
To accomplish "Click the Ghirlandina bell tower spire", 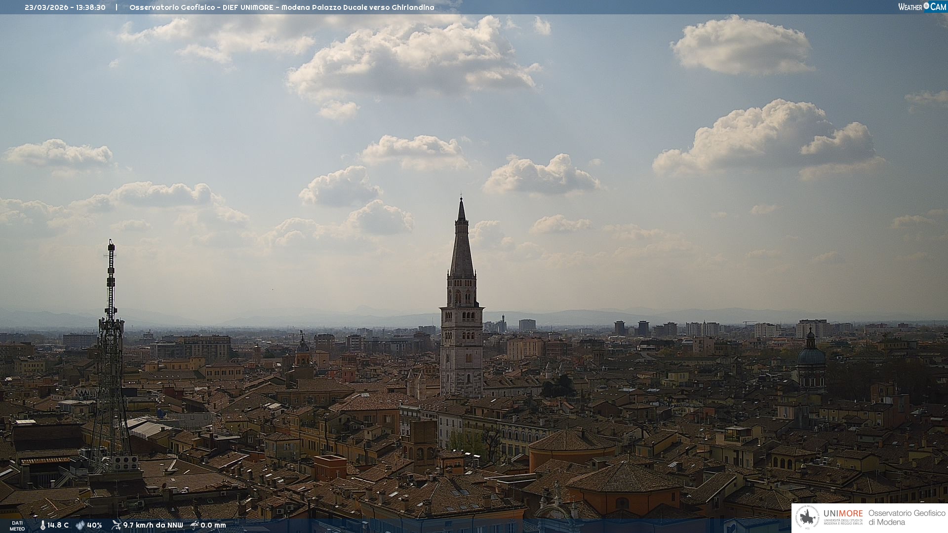I will [462, 247].
